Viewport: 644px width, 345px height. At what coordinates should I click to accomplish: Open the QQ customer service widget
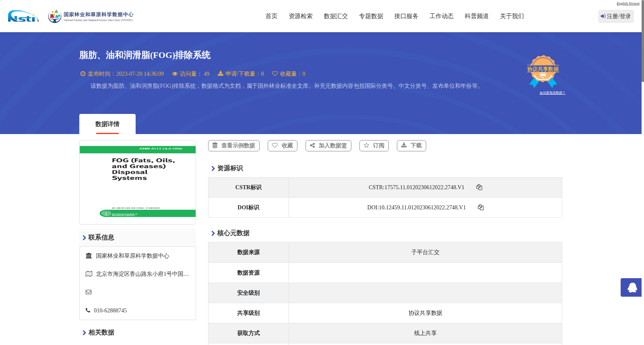631,287
